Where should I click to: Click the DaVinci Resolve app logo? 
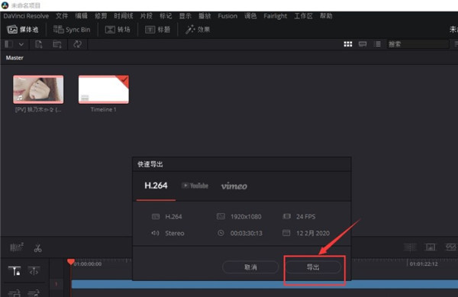[x=5, y=5]
